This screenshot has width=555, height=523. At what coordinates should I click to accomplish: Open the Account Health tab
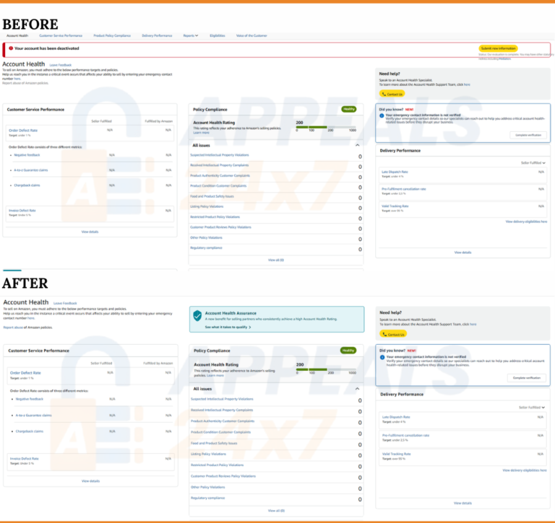click(17, 35)
